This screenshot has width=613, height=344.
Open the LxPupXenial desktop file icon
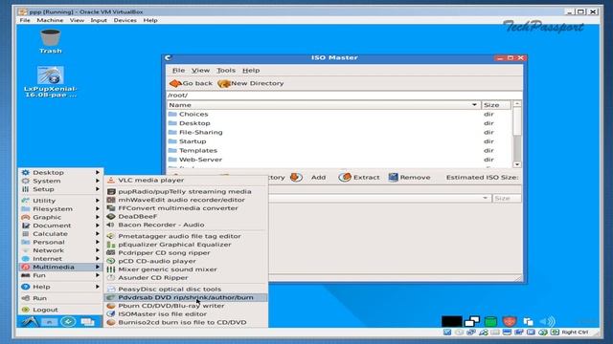[x=51, y=81]
